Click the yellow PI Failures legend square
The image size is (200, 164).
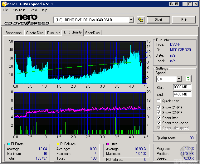tap(58, 144)
